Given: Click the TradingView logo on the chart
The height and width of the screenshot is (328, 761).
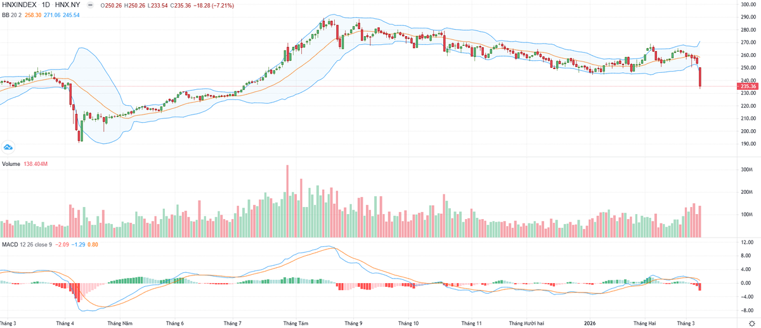Looking at the screenshot, I should click(x=8, y=146).
